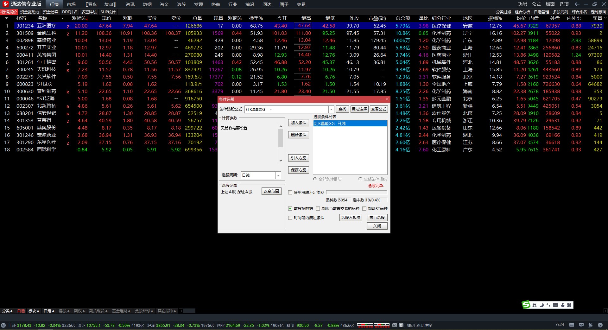Click 已断开,点此连接 to reconnect
The image size is (608, 330).
[418, 325]
